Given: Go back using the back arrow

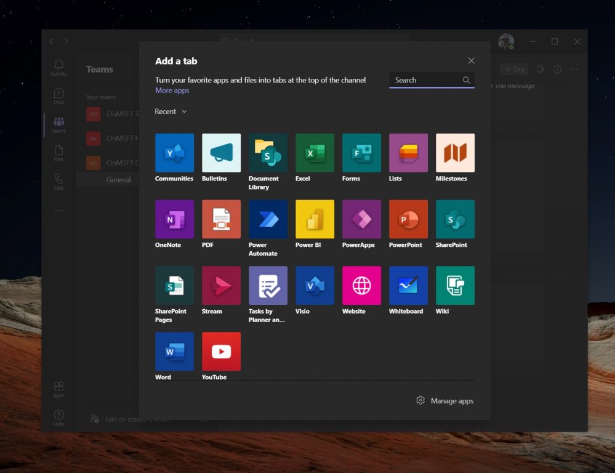Looking at the screenshot, I should tap(51, 41).
